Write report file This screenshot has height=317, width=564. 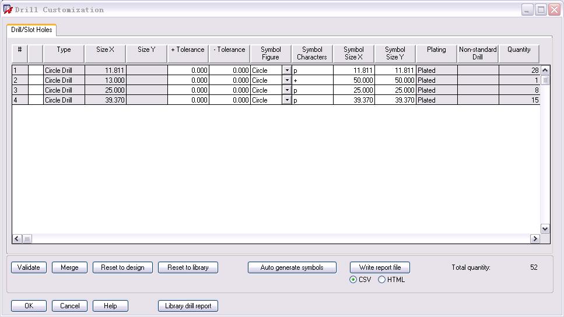click(380, 267)
